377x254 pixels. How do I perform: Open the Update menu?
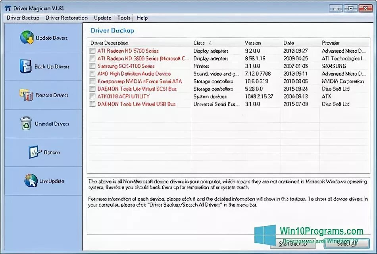[102, 17]
